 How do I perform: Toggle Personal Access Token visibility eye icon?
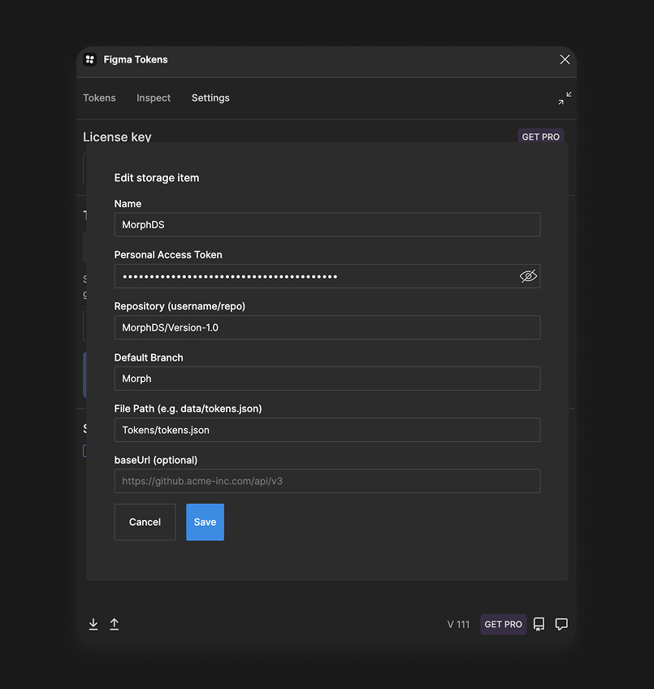pyautogui.click(x=528, y=276)
